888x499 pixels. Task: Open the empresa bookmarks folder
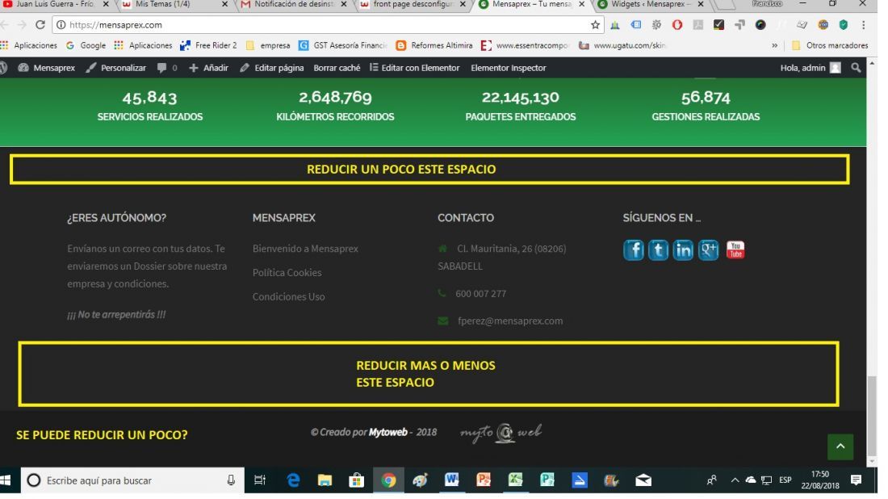(268, 45)
